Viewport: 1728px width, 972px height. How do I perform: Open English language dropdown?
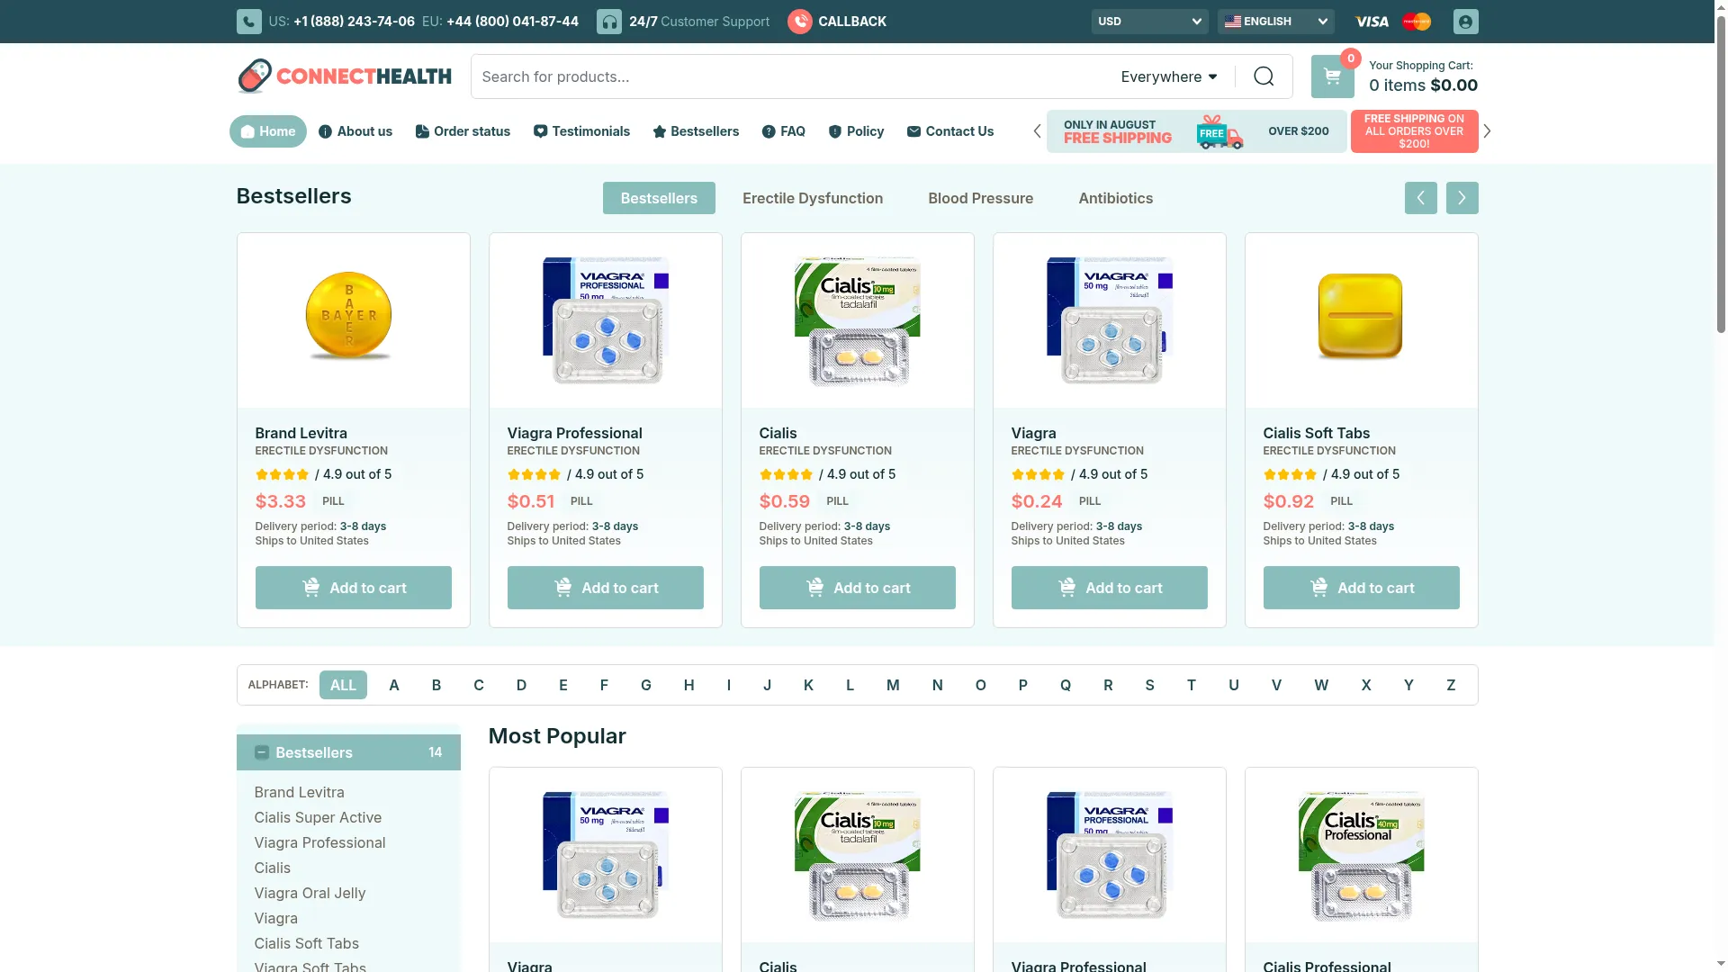click(1275, 22)
